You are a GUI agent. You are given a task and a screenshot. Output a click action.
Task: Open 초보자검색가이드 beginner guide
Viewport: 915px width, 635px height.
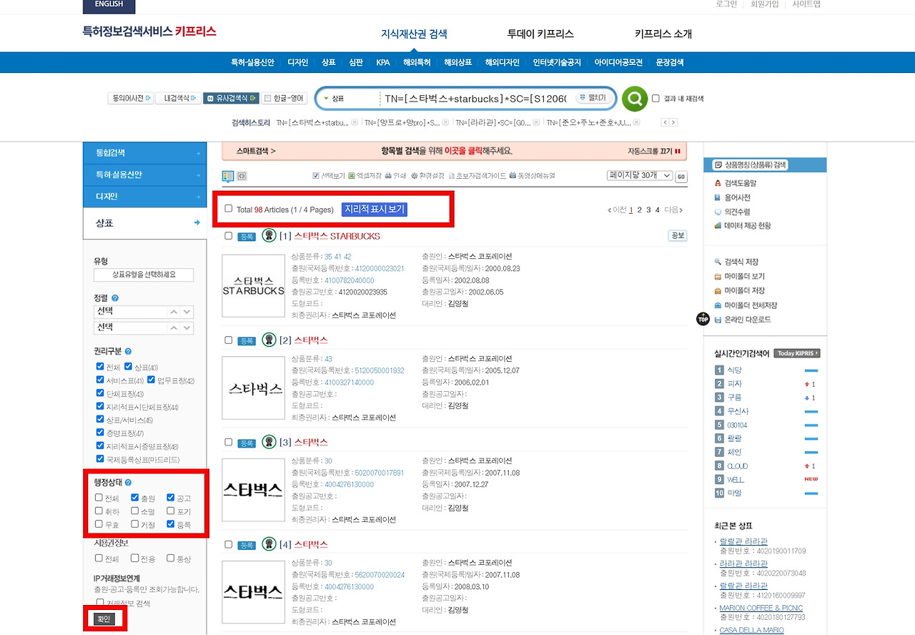(477, 176)
